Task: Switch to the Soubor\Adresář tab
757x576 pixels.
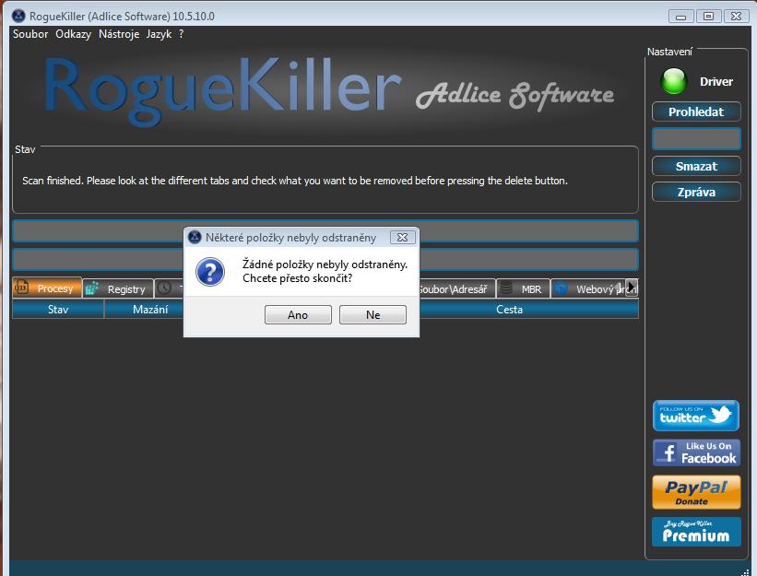Action: point(457,289)
